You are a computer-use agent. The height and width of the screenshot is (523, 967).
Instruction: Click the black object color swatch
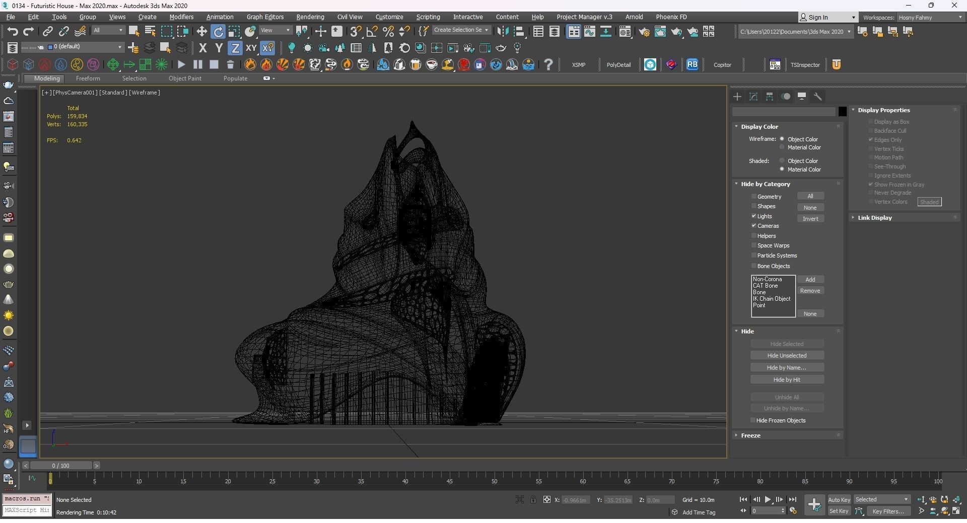tap(842, 112)
